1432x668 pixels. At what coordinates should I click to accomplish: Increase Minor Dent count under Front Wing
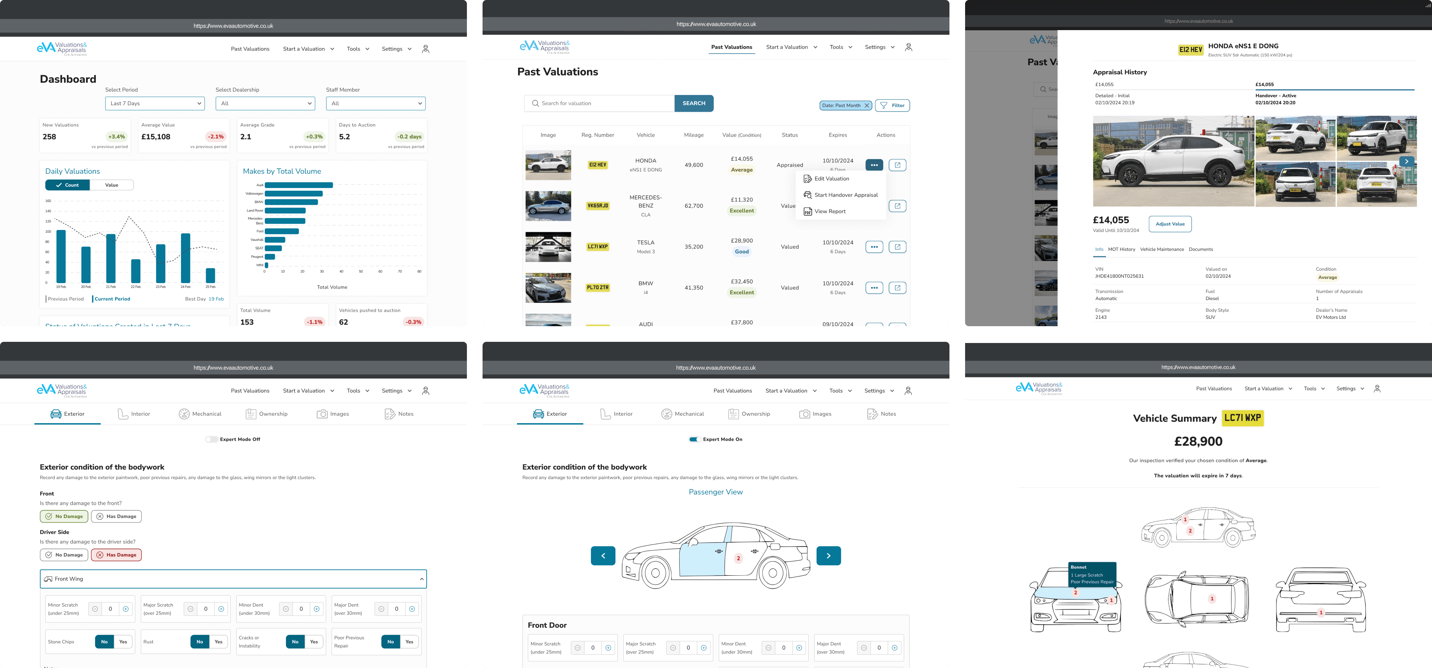click(x=316, y=609)
